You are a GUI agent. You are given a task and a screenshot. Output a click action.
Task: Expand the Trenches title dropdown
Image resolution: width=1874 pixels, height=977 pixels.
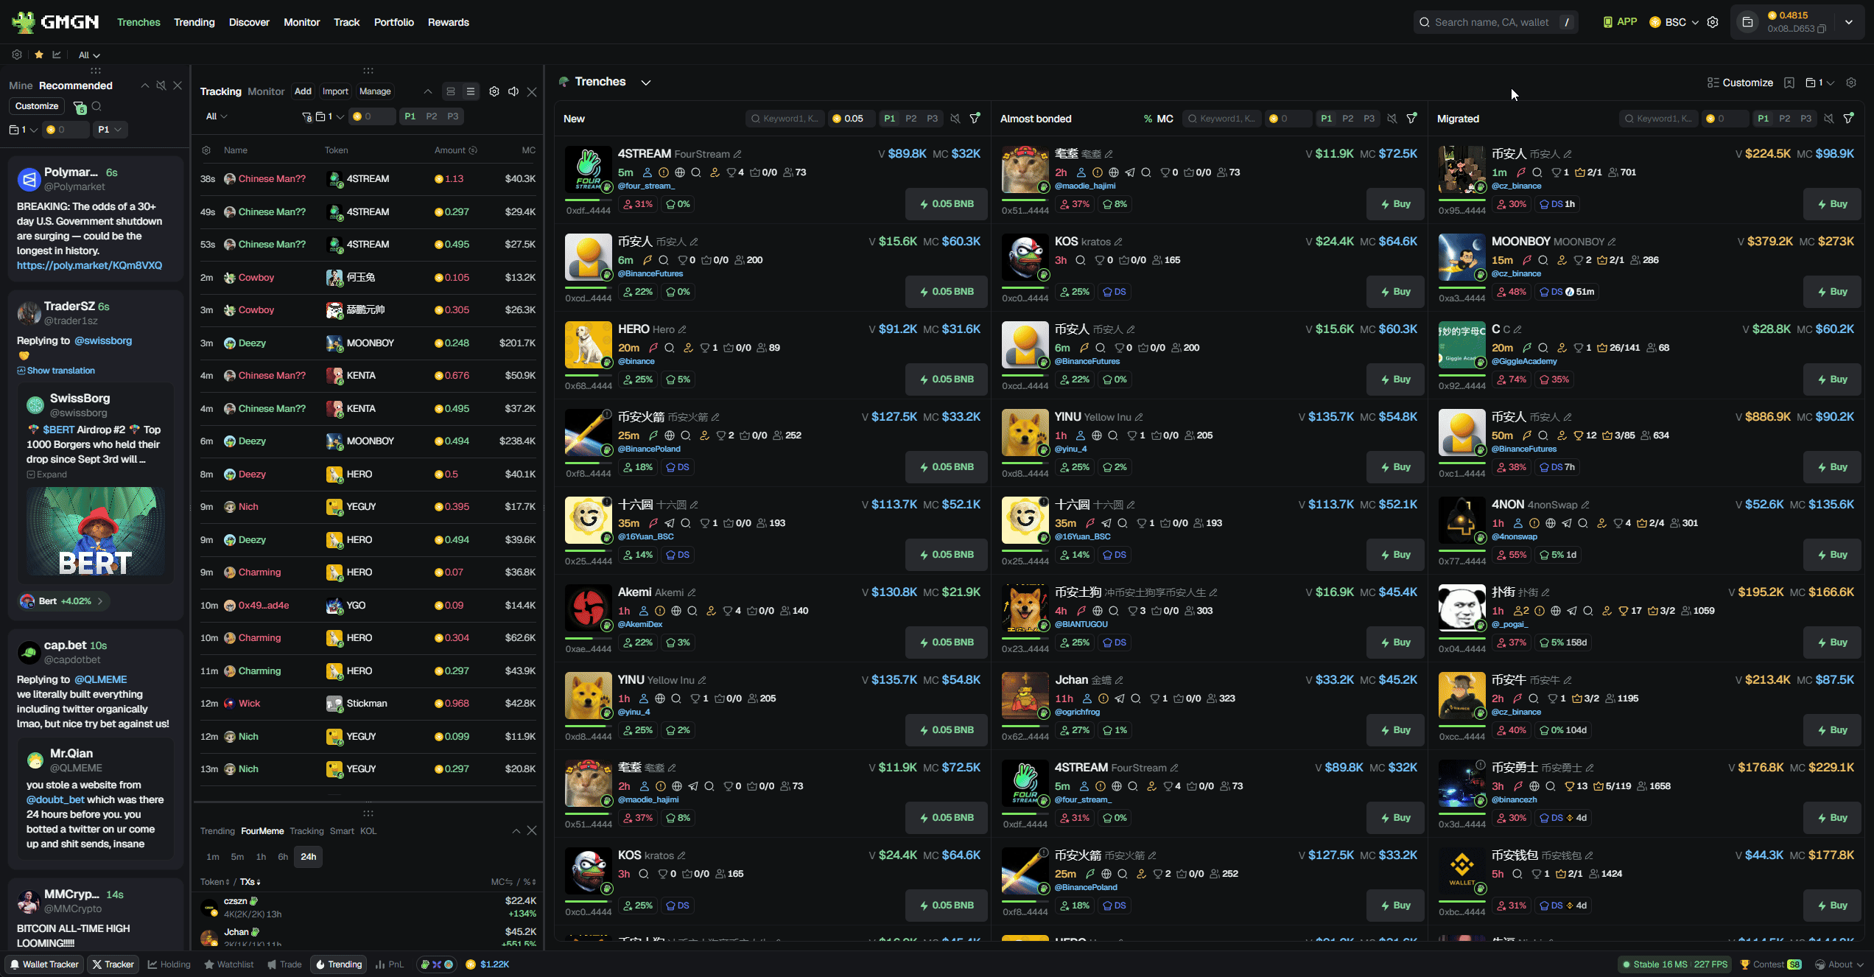(646, 83)
